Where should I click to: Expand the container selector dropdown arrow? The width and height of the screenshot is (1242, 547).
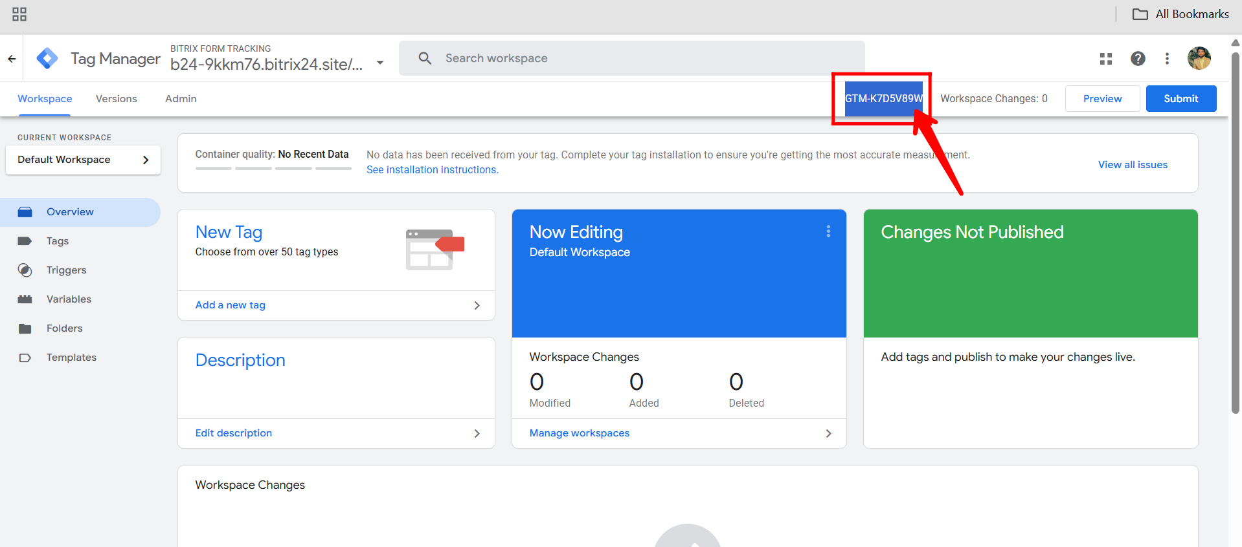[380, 63]
